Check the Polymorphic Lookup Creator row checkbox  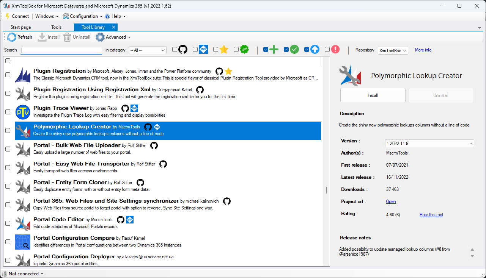point(8,130)
